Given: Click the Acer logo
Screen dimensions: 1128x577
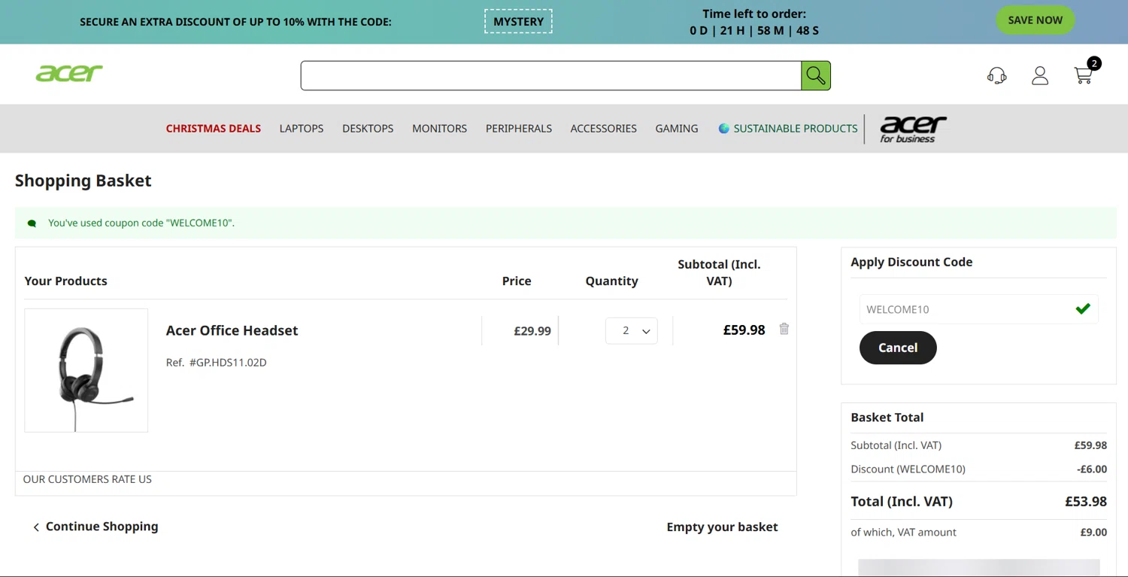Looking at the screenshot, I should coord(69,73).
